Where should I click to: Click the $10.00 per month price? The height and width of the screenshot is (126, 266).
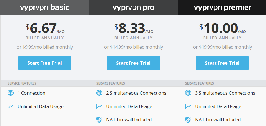pyautogui.click(x=222, y=28)
